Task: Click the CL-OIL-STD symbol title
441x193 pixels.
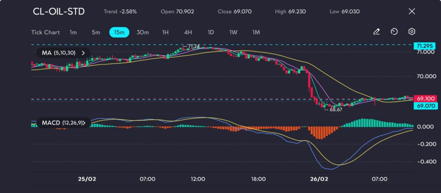Action: pos(59,12)
